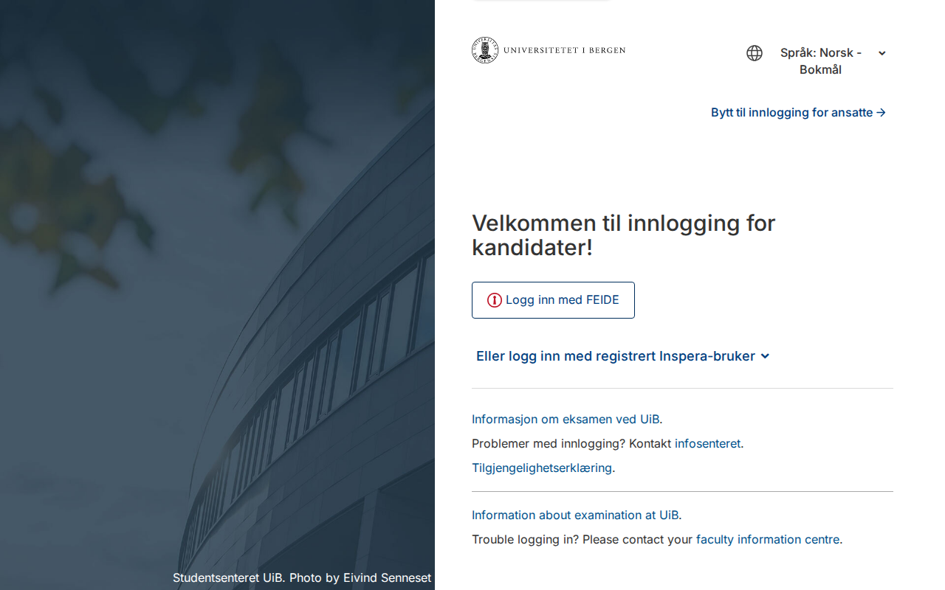This screenshot has width=945, height=590.
Task: Open Informasjon om eksamen ved UiB
Action: [x=566, y=419]
